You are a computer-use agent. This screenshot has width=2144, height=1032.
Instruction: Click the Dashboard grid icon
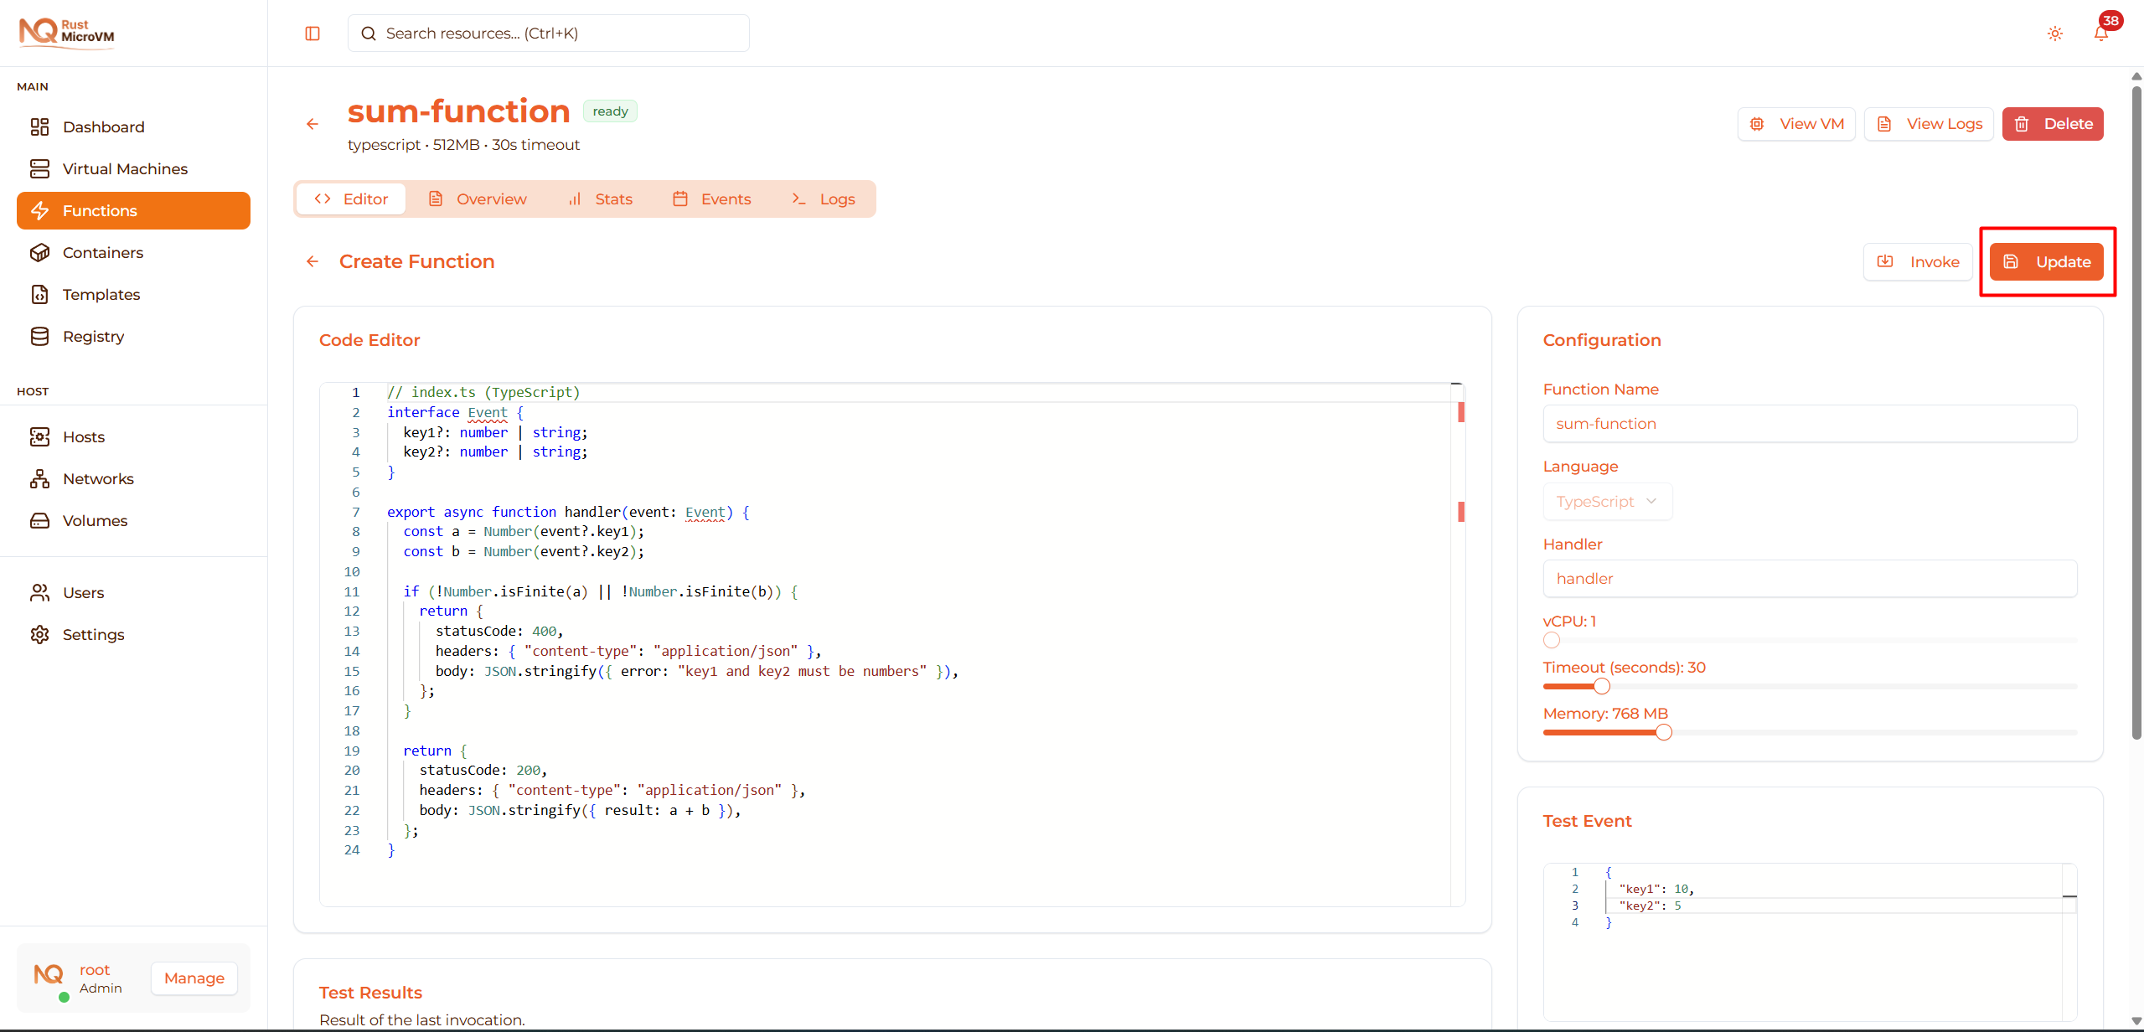coord(39,126)
